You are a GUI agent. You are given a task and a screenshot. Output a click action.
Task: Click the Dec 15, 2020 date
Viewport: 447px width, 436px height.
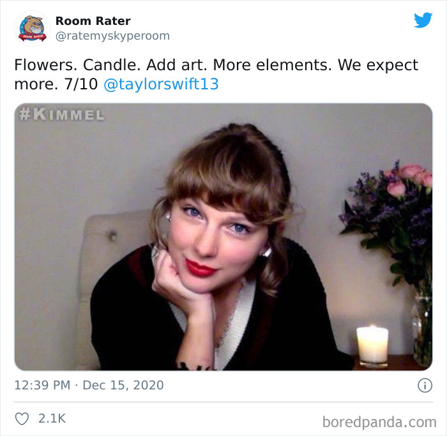123,386
